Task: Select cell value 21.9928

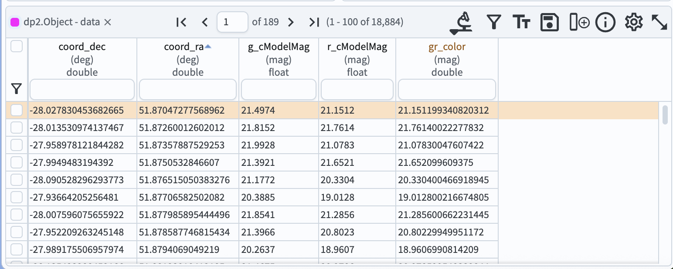Action: coord(258,145)
